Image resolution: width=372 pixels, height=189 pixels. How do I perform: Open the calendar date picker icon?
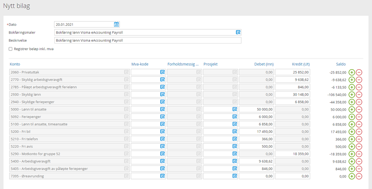(116, 25)
